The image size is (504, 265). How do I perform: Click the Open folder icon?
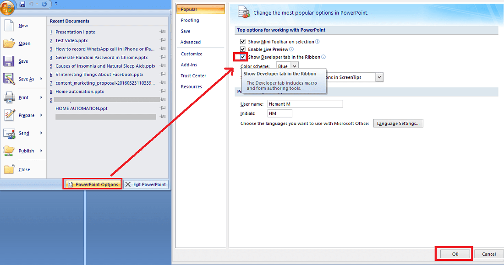[x=9, y=43]
